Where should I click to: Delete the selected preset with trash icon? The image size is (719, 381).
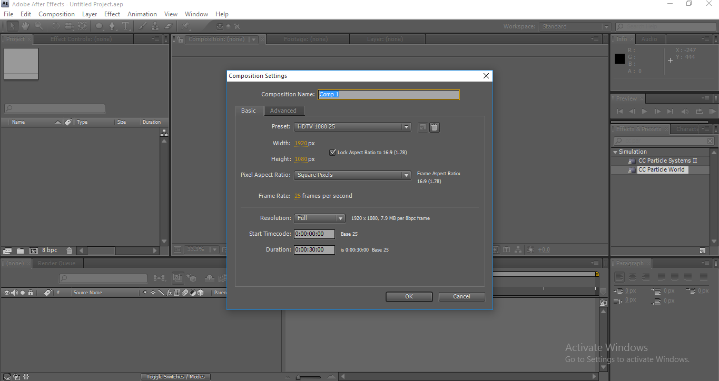tap(434, 127)
